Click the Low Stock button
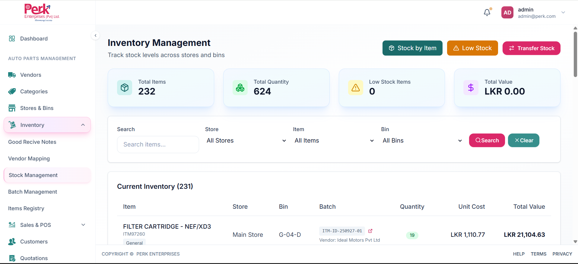 click(472, 48)
